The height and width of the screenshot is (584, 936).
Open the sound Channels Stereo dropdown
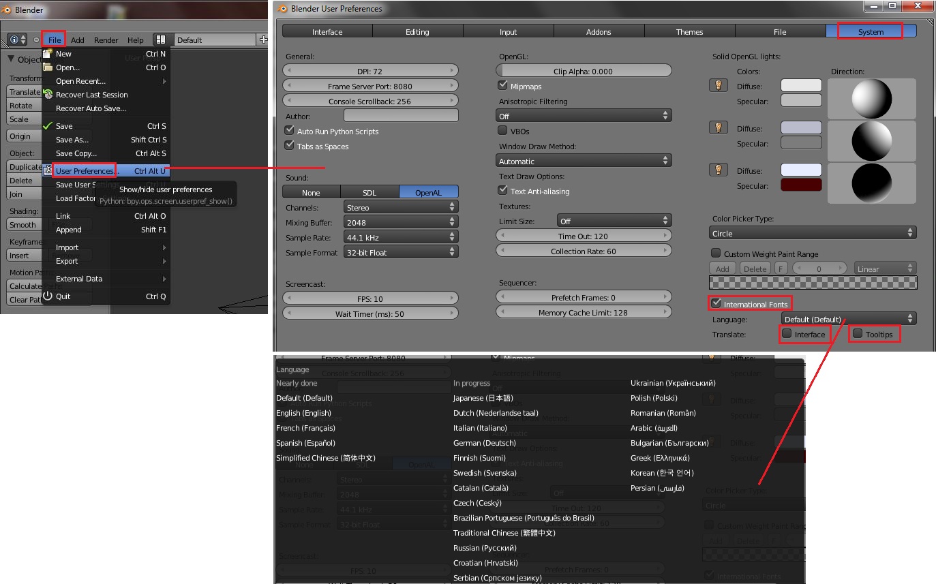(x=400, y=207)
